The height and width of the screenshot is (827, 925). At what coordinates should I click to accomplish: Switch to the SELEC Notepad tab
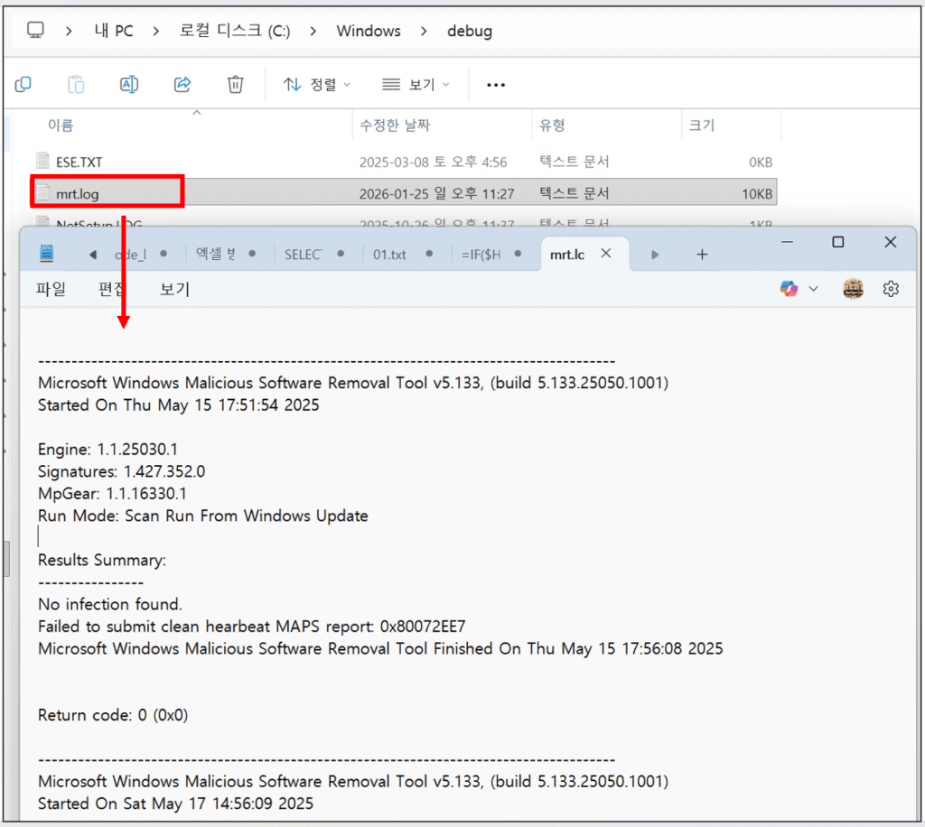click(304, 254)
